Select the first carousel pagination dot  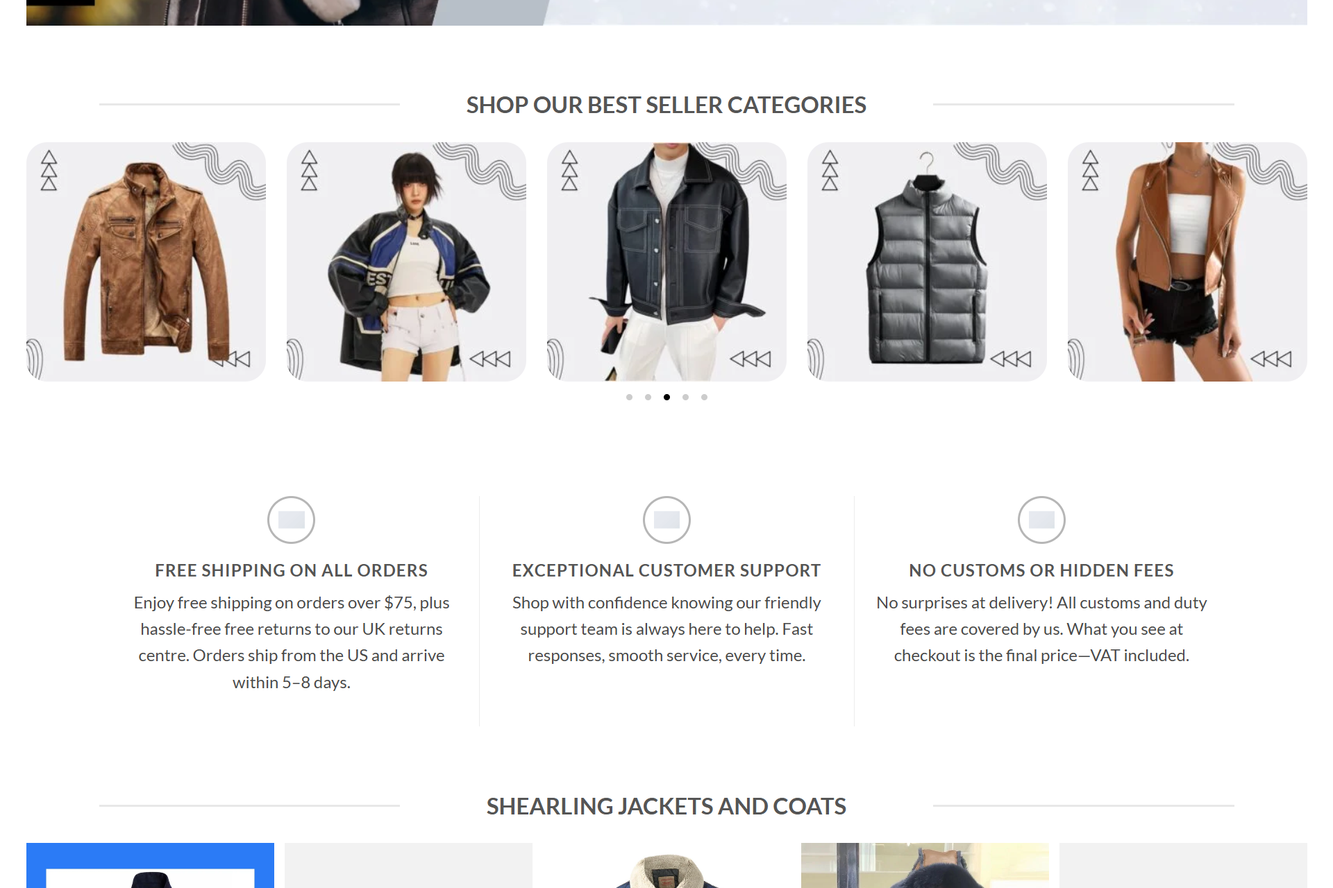(629, 397)
